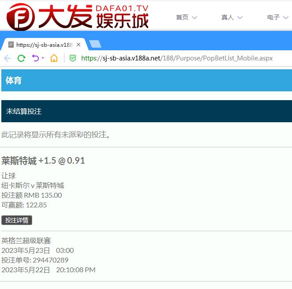Click the bet title 莱斯特城 +1.5 @ 0.91

click(x=43, y=161)
